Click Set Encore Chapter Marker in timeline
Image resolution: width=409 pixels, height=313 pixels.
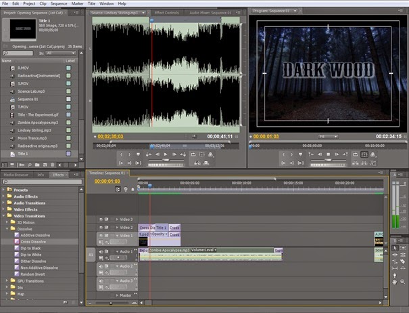coord(126,189)
